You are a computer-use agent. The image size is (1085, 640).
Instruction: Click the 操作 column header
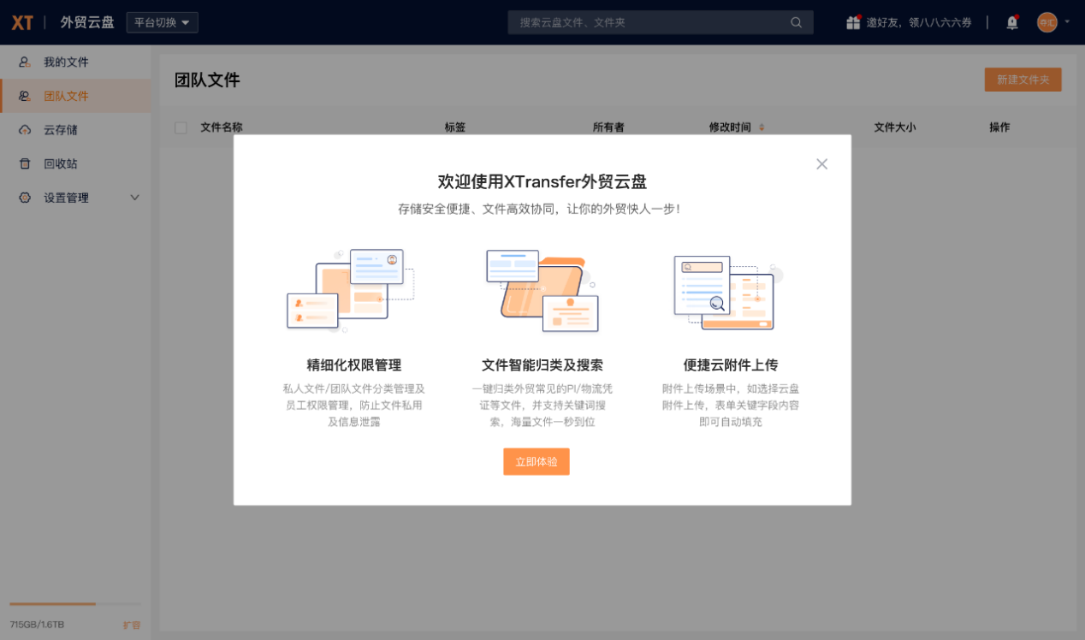coord(999,127)
